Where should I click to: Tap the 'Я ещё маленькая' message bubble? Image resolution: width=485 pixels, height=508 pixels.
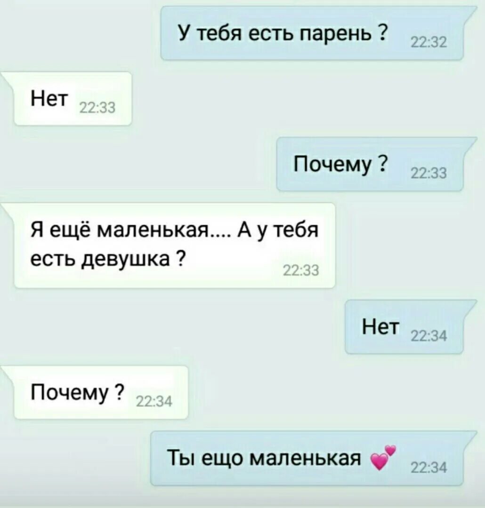tap(175, 245)
